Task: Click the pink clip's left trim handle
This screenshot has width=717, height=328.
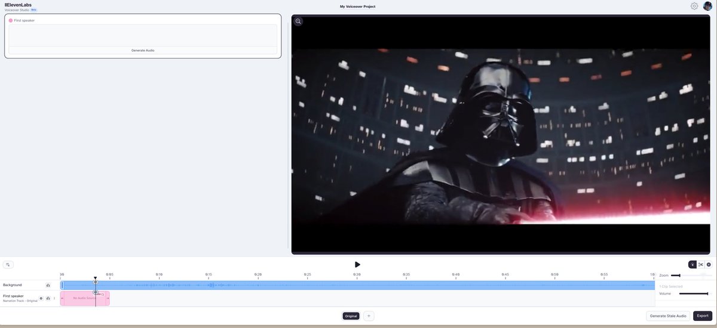Action: (62, 298)
